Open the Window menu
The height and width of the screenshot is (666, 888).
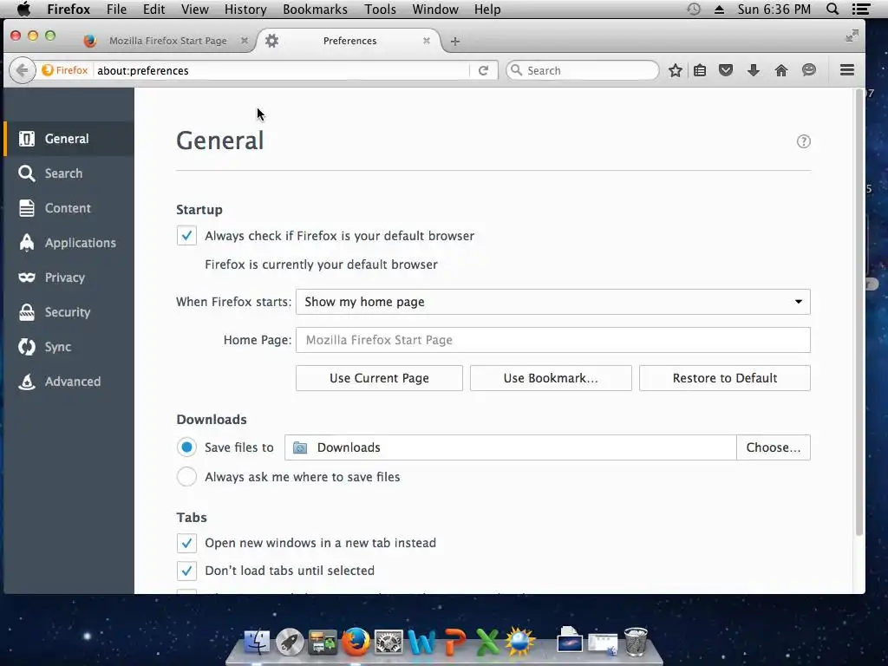(x=435, y=9)
